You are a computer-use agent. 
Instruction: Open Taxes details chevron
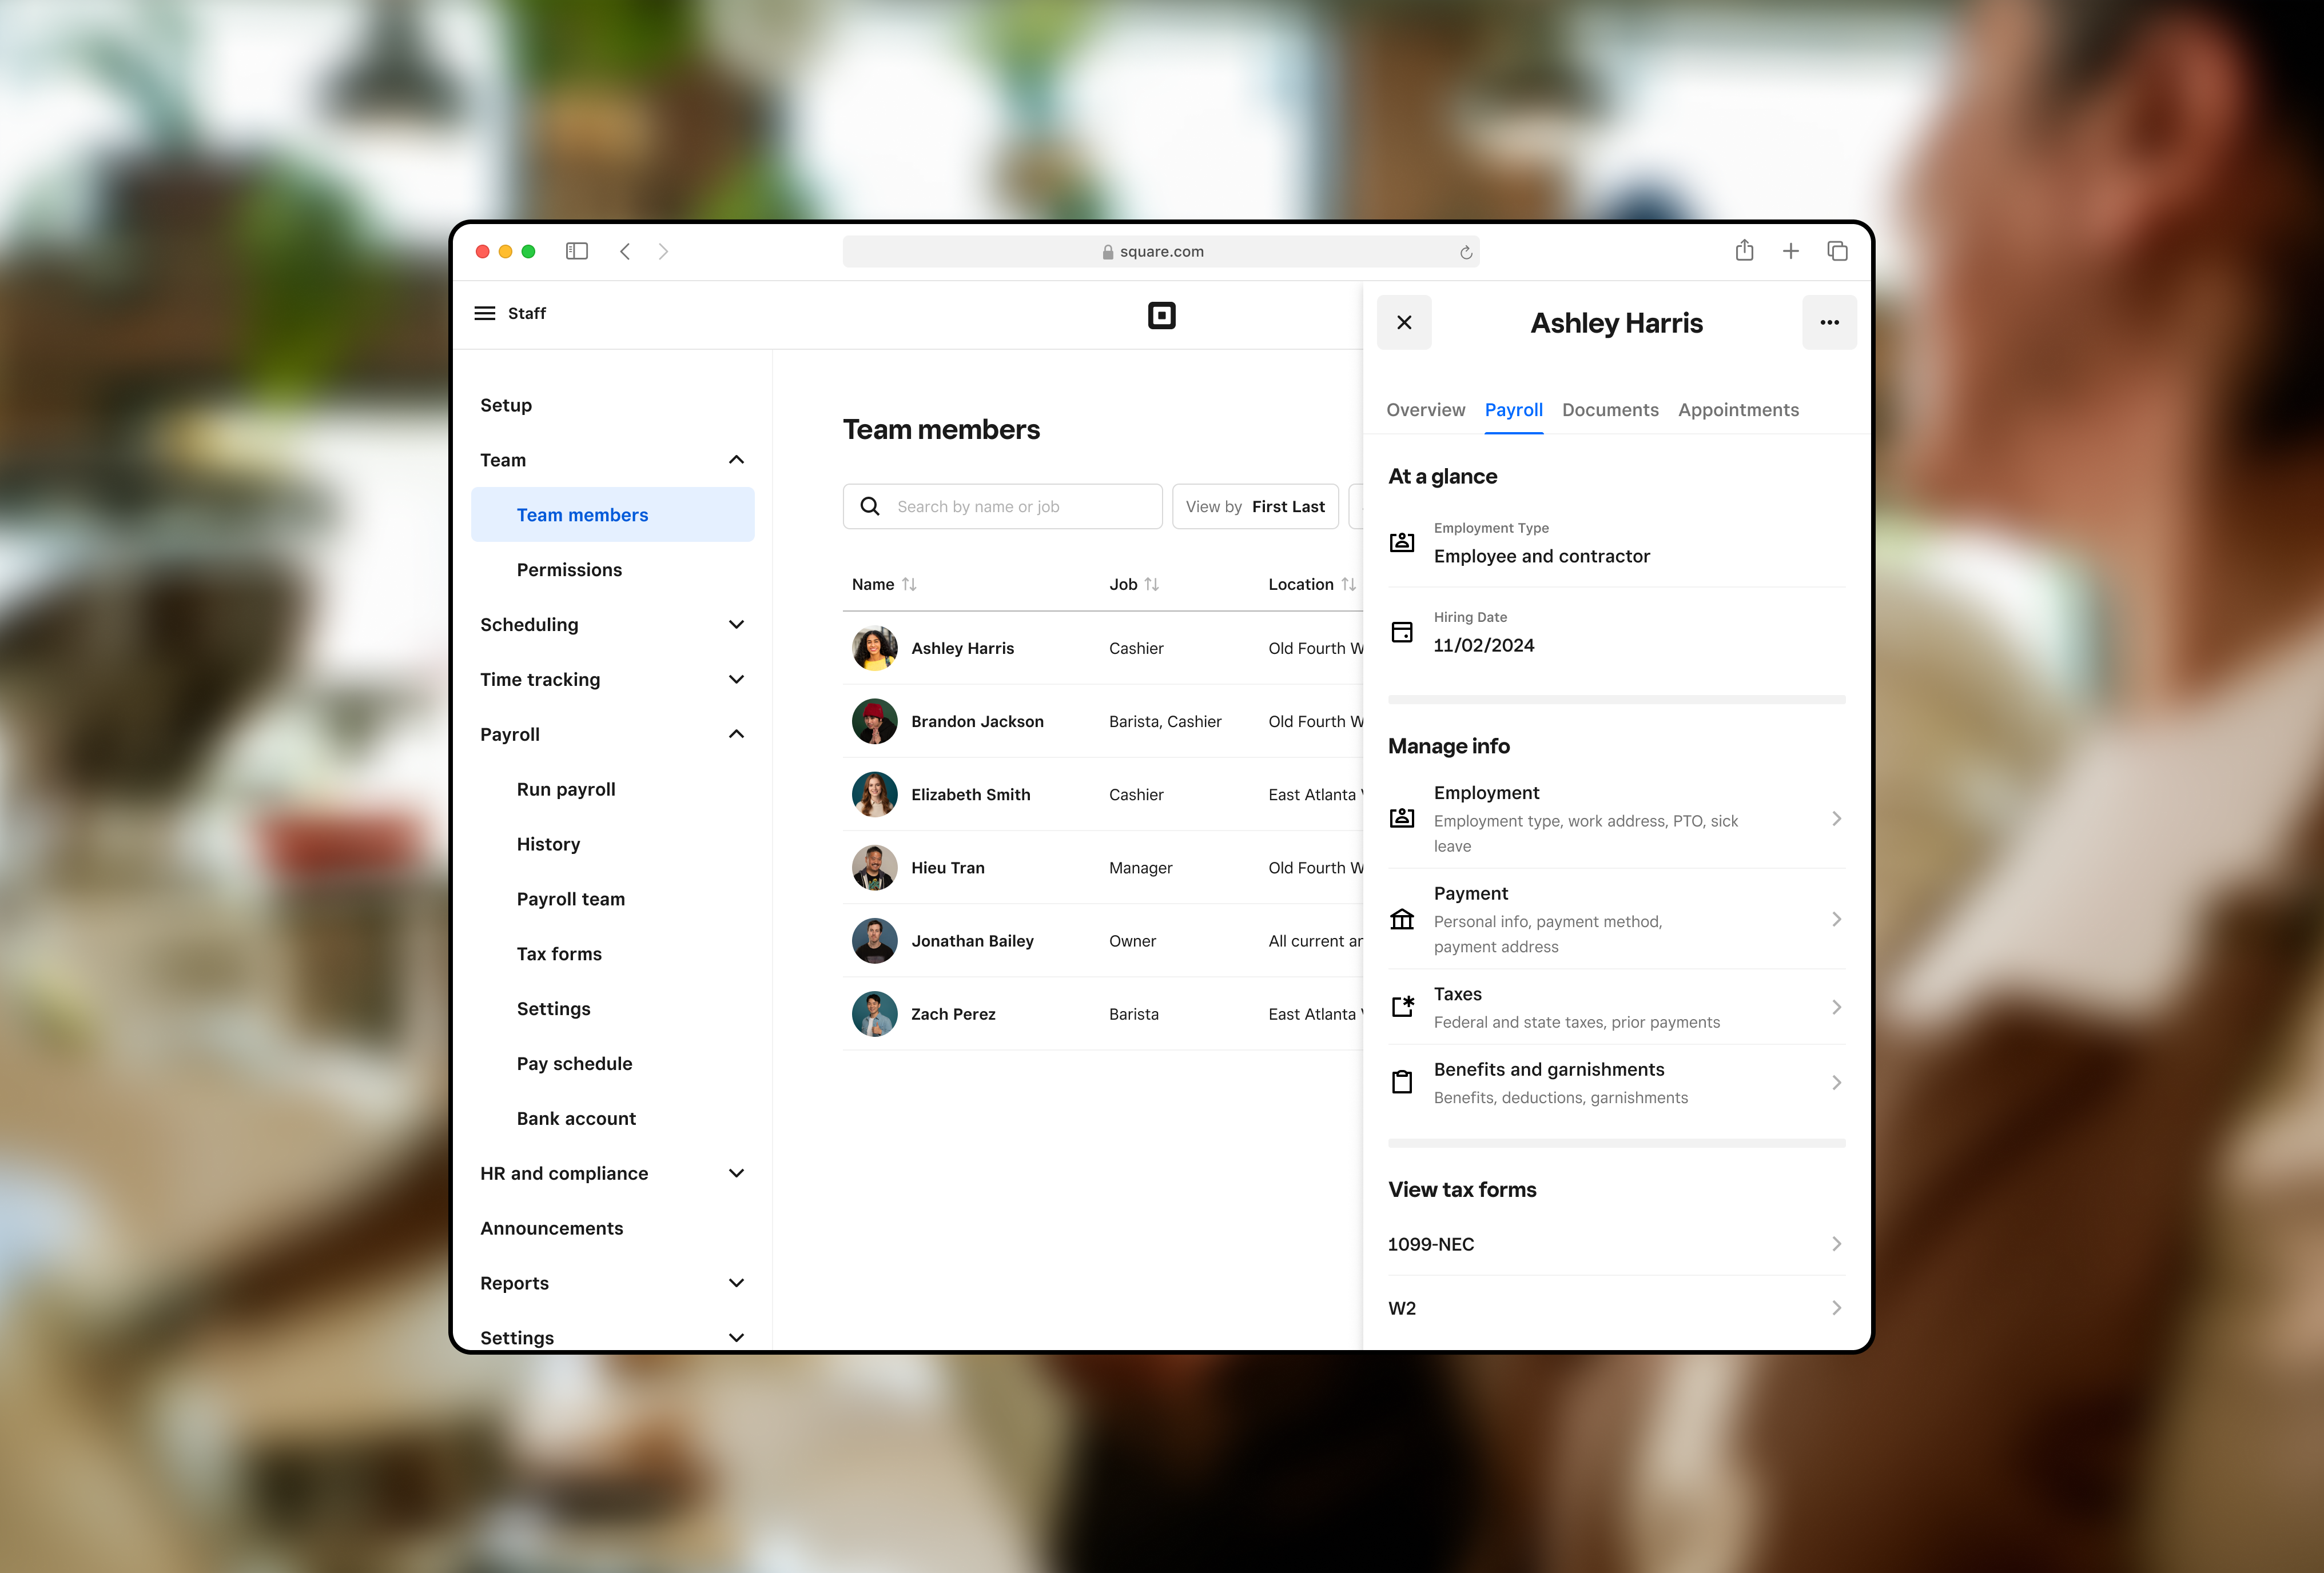[x=1836, y=1007]
